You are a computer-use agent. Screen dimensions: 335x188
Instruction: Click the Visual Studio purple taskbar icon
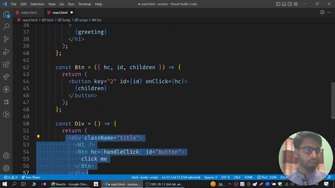(44, 184)
